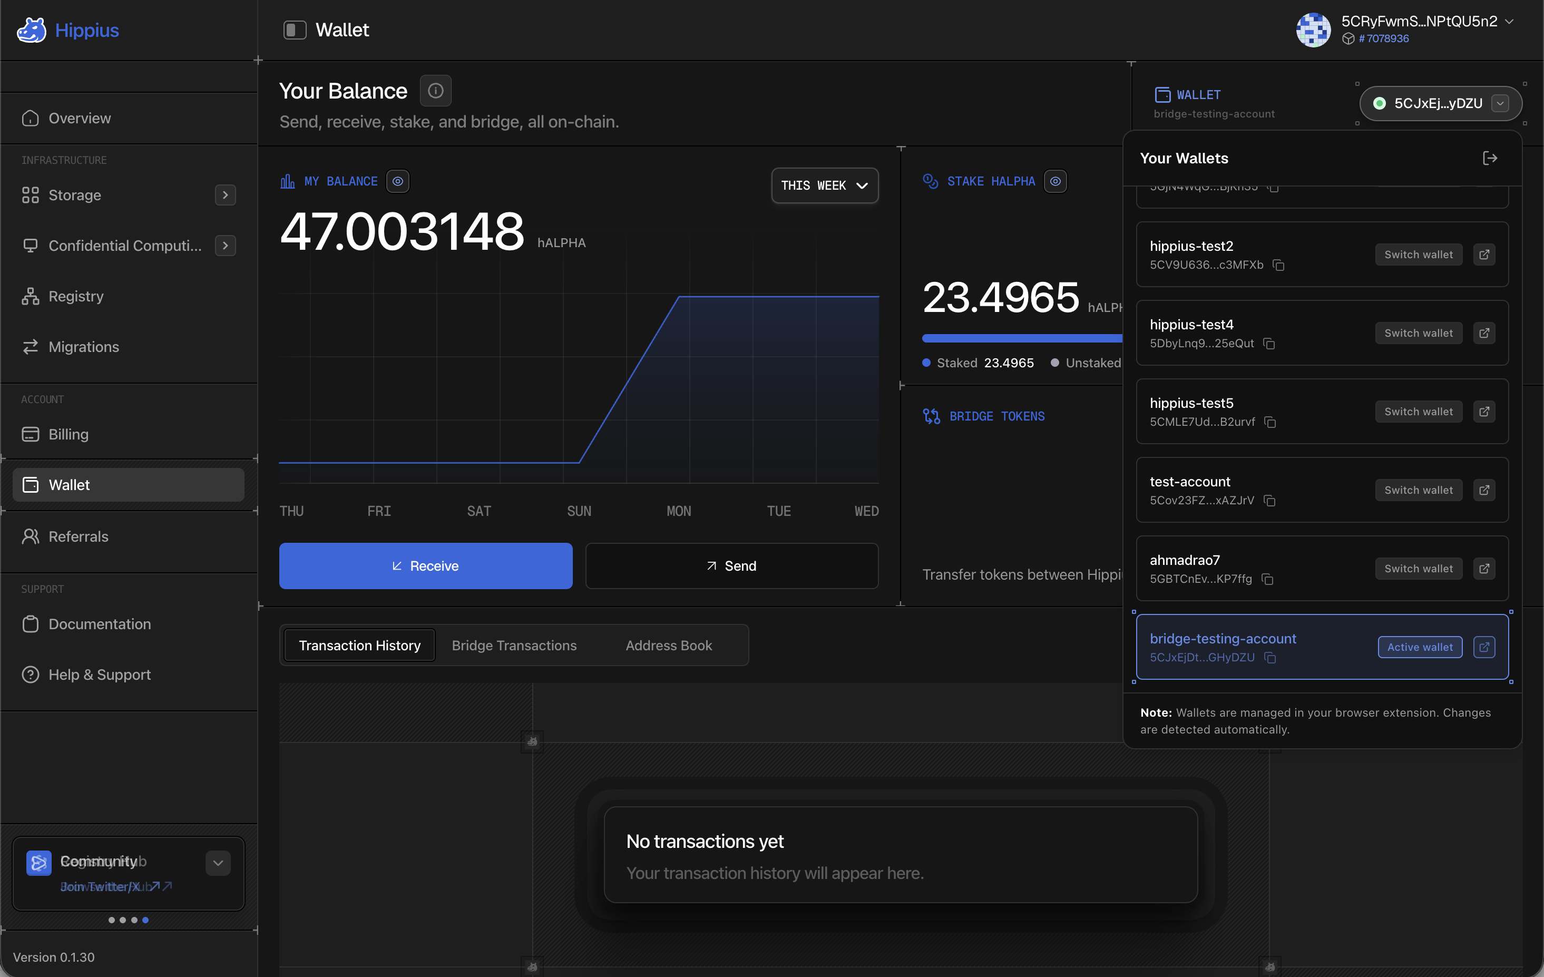The width and height of the screenshot is (1544, 977).
Task: Click the Hippius logo
Action: (x=68, y=30)
